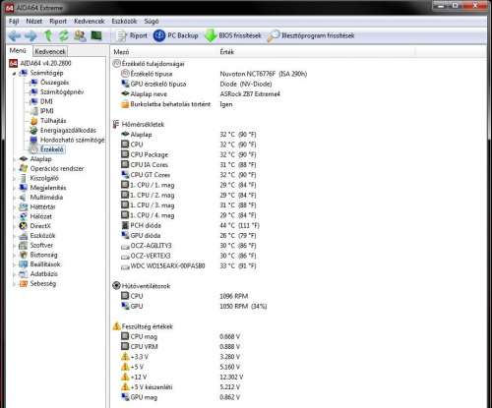Open the Kedvencek menu
Screen dimensions: 492x408
[90, 22]
